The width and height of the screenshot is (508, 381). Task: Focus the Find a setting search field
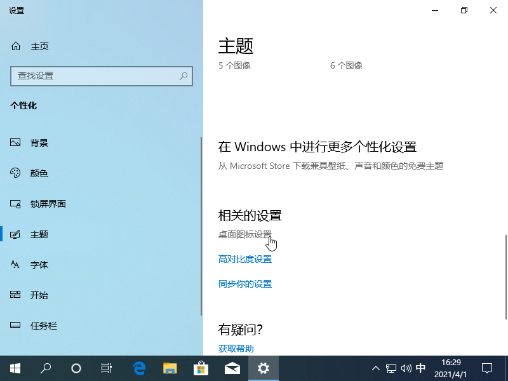click(95, 76)
